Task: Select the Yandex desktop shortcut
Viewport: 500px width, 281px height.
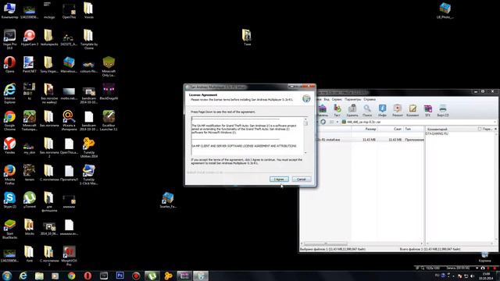Action: (x=9, y=146)
